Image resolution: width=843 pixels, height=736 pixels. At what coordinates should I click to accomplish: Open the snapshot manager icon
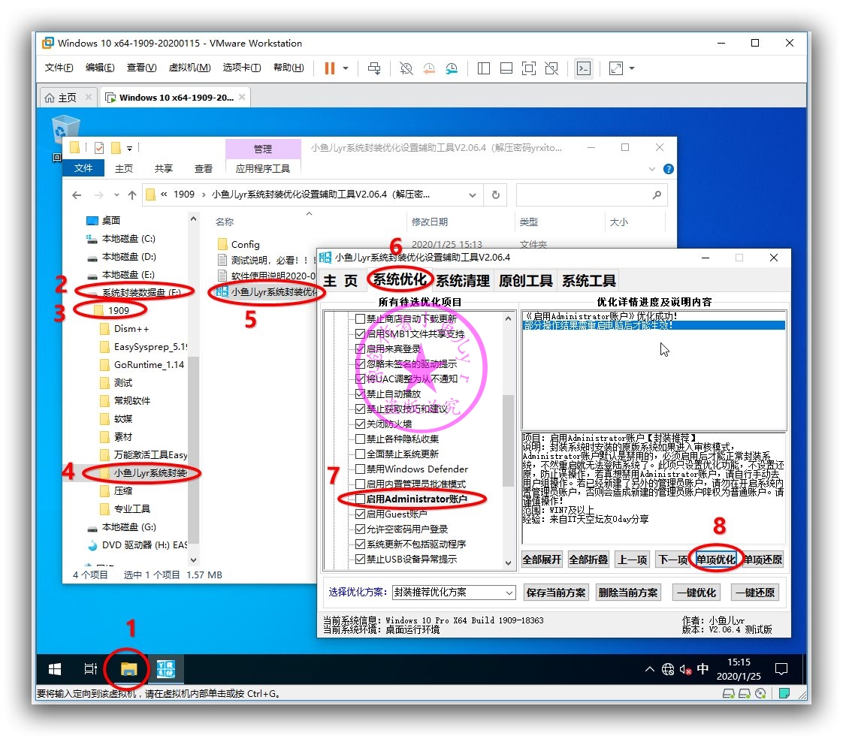[452, 68]
